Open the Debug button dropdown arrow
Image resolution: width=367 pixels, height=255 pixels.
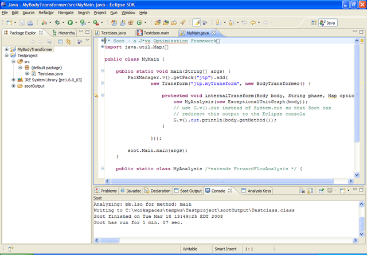click(63, 23)
